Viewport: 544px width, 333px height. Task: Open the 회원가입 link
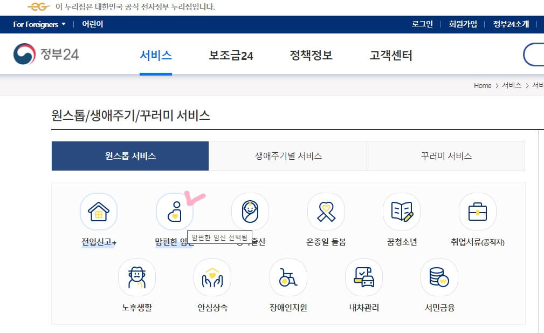(462, 24)
